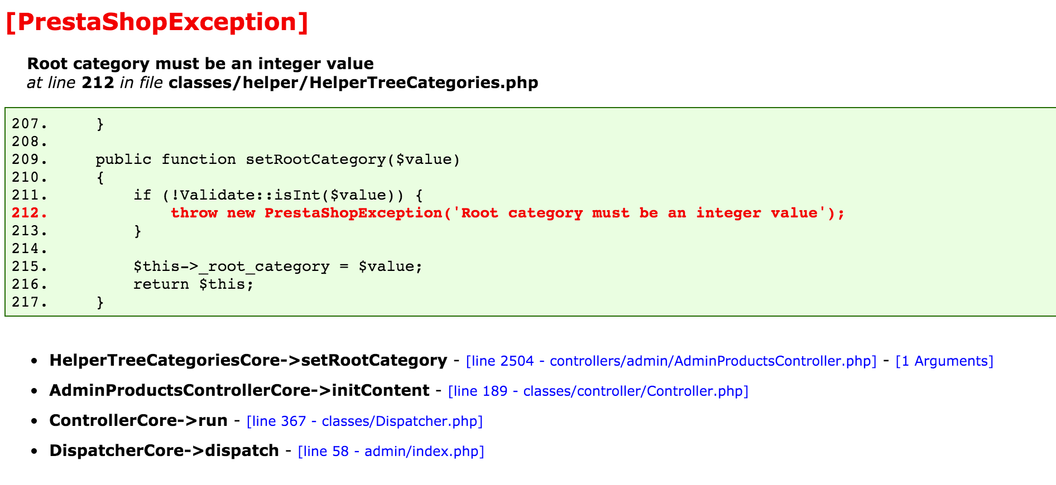
Task: Click the admin/index.php line 58 link
Action: tap(391, 452)
